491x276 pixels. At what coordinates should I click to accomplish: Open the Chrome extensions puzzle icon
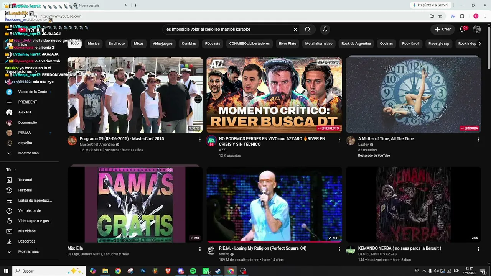pos(462,16)
